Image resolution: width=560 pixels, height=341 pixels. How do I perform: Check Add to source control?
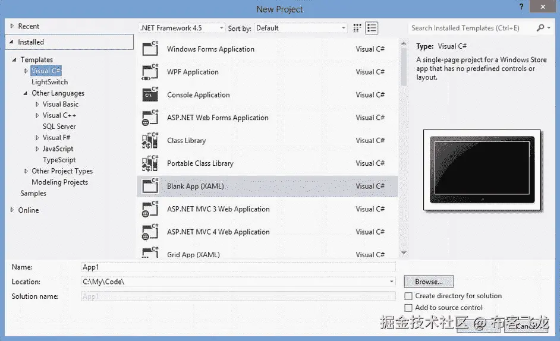(408, 308)
